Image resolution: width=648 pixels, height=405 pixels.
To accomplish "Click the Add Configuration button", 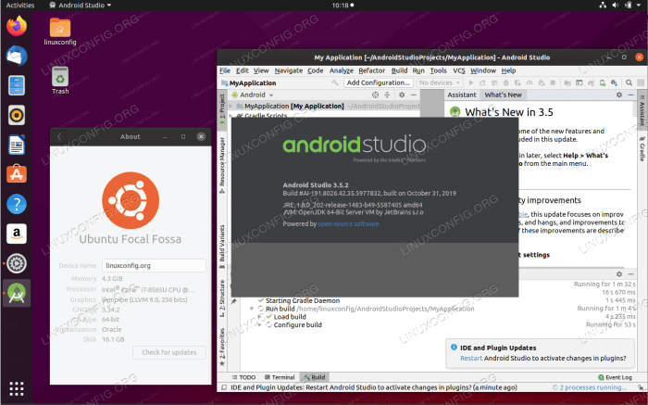I will coord(379,82).
